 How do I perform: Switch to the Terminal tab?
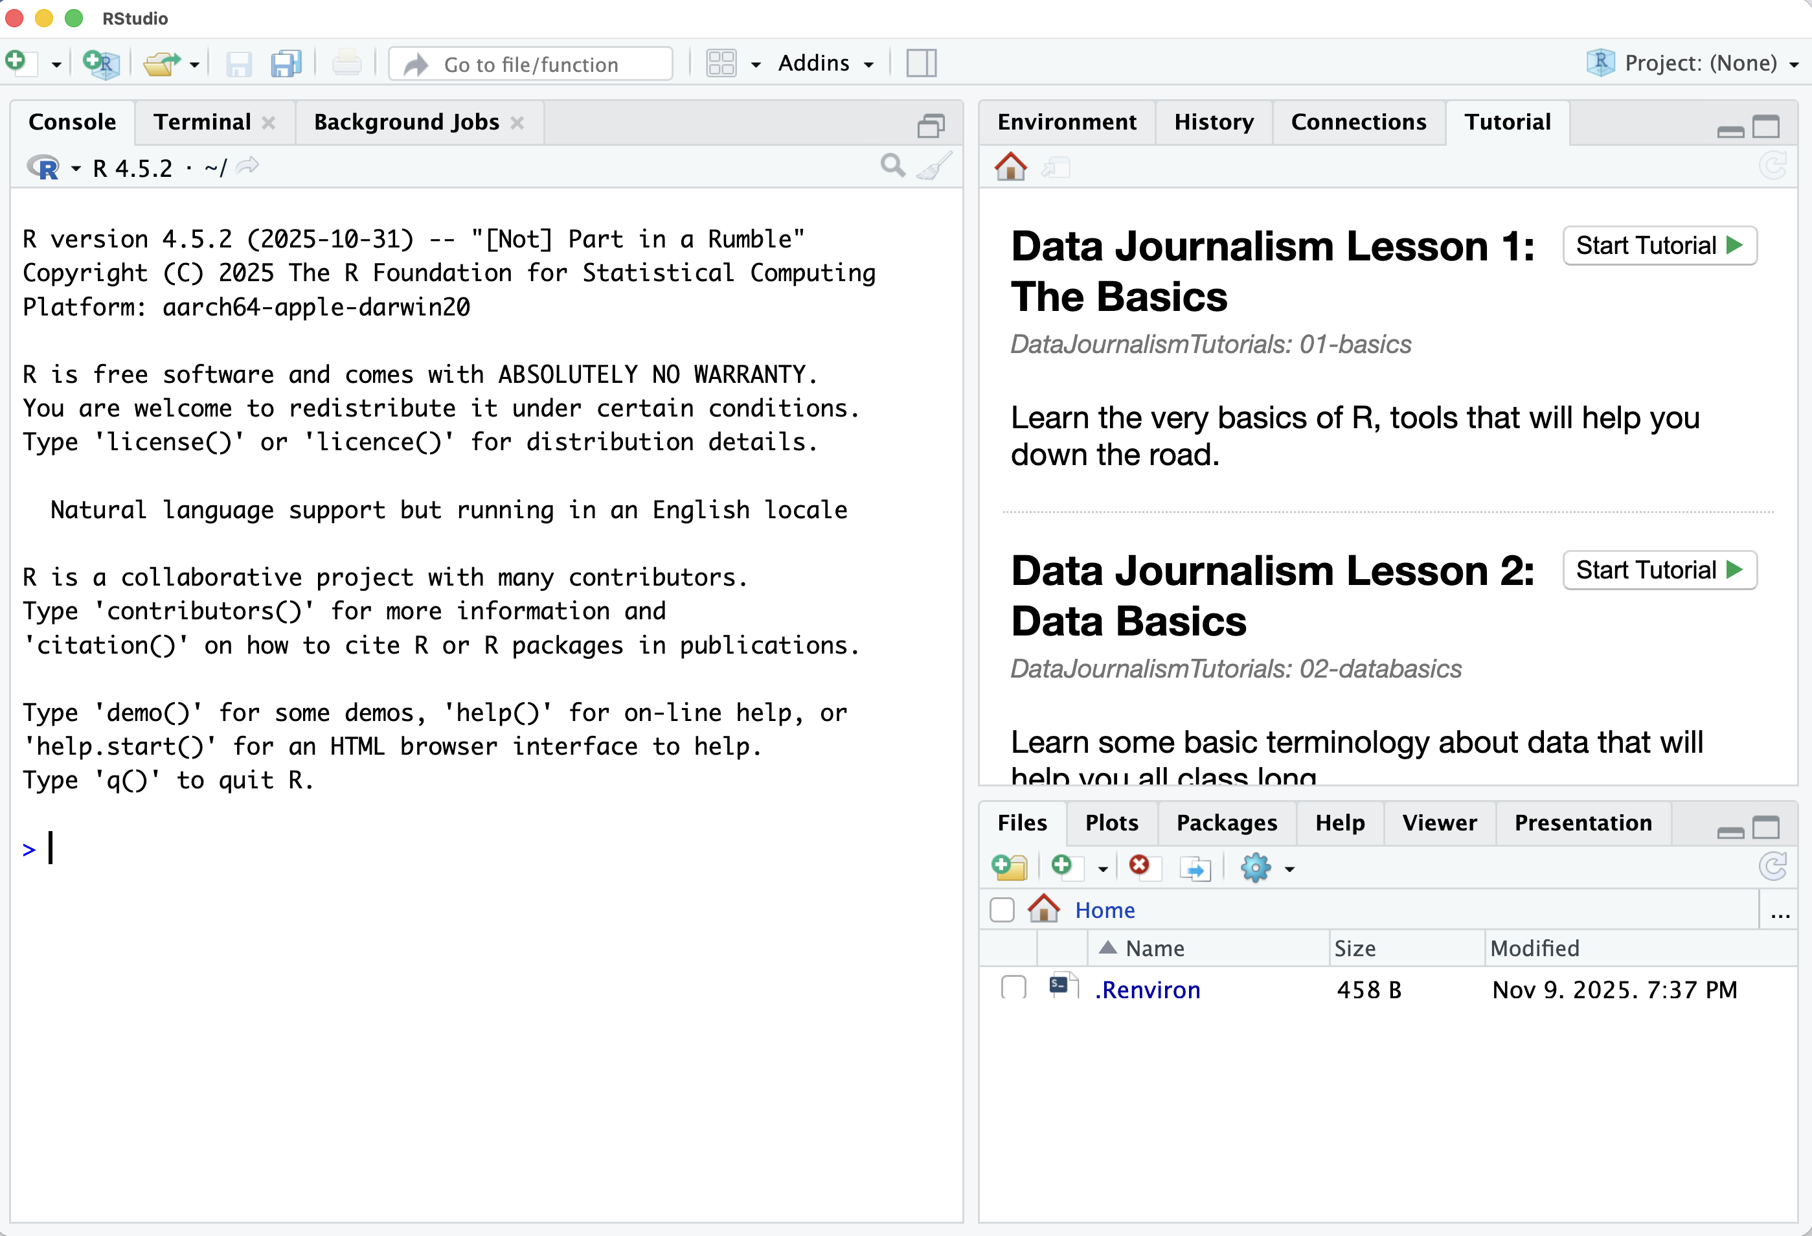(202, 122)
